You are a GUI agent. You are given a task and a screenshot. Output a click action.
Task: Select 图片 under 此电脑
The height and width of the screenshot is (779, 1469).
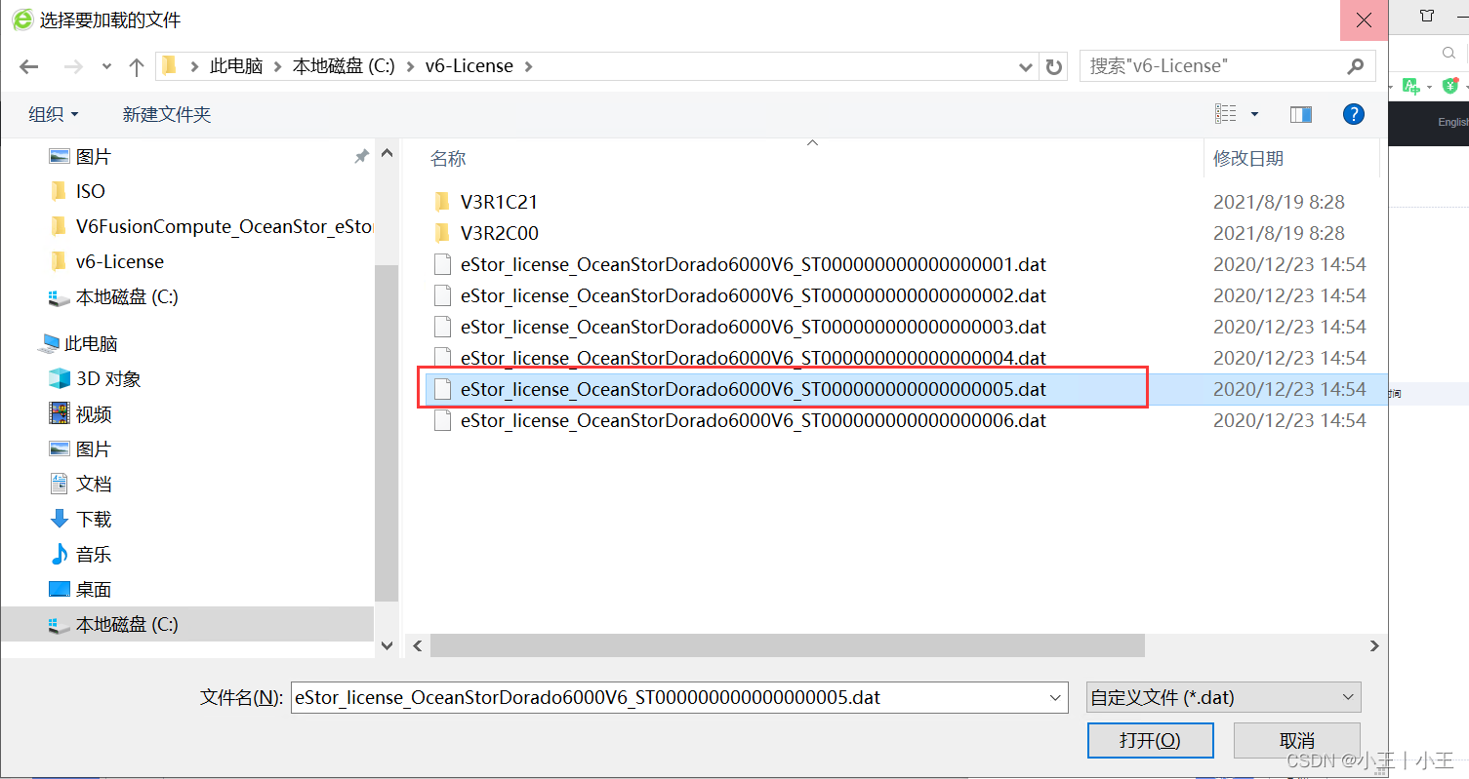click(x=94, y=448)
